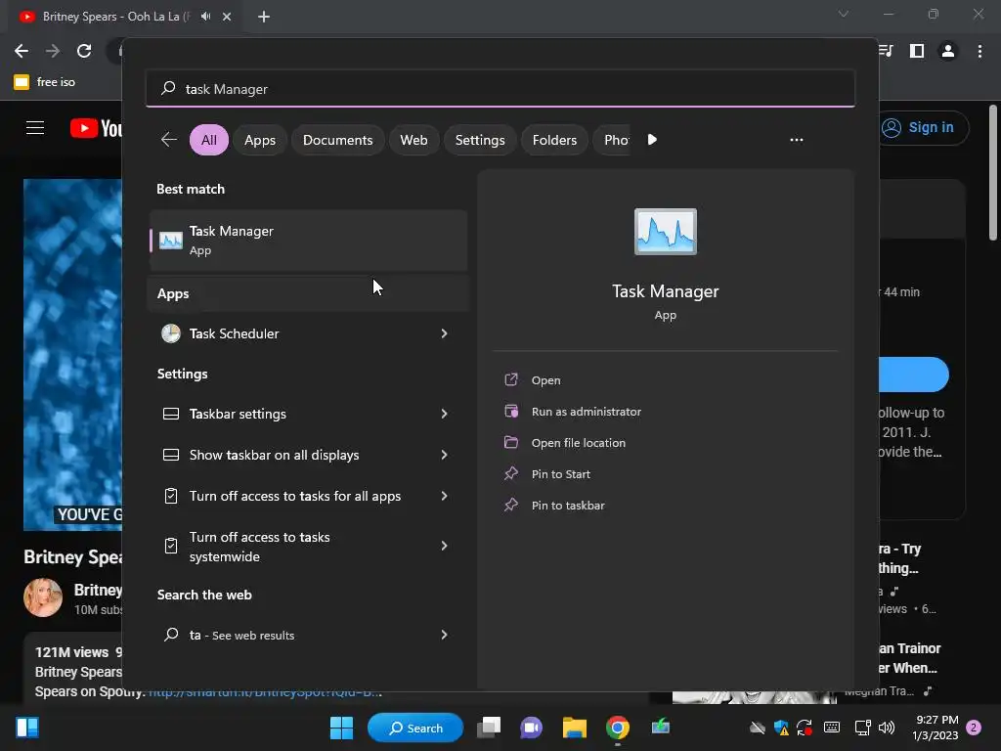Viewport: 1001px width, 751px height.
Task: Click the search magnifier icon in search box
Action: point(168,88)
